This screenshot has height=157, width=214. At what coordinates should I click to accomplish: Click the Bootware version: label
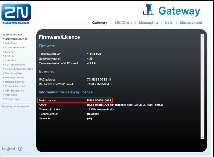click(x=50, y=59)
